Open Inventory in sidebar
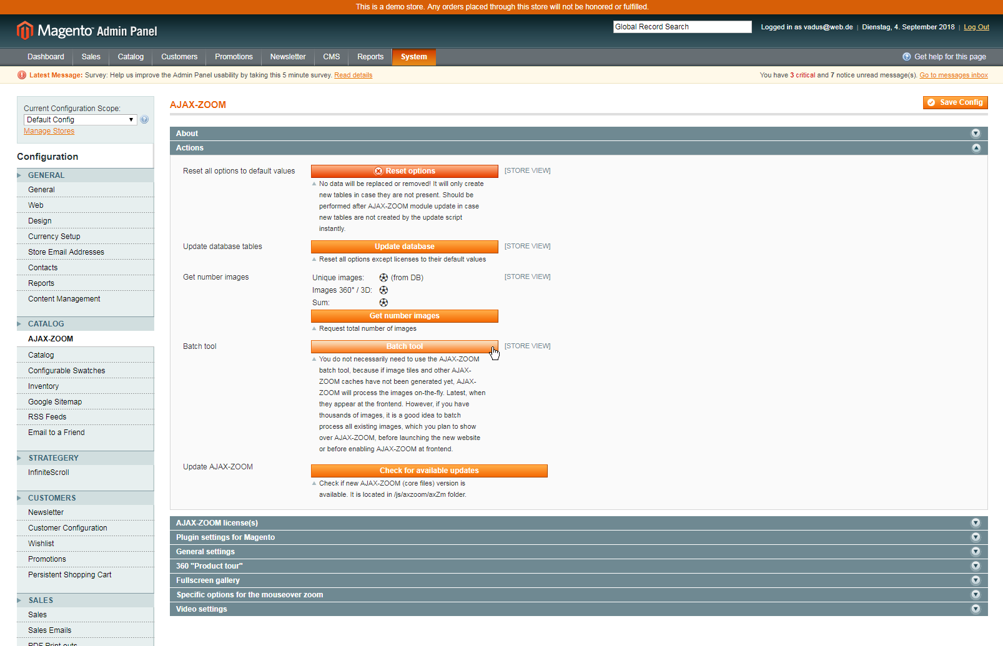The image size is (1003, 646). coord(85,386)
